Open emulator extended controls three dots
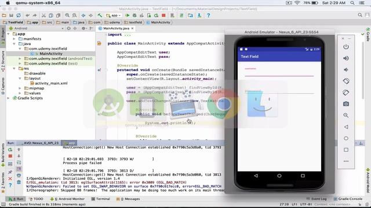The height and width of the screenshot is (208, 371). [x=346, y=161]
